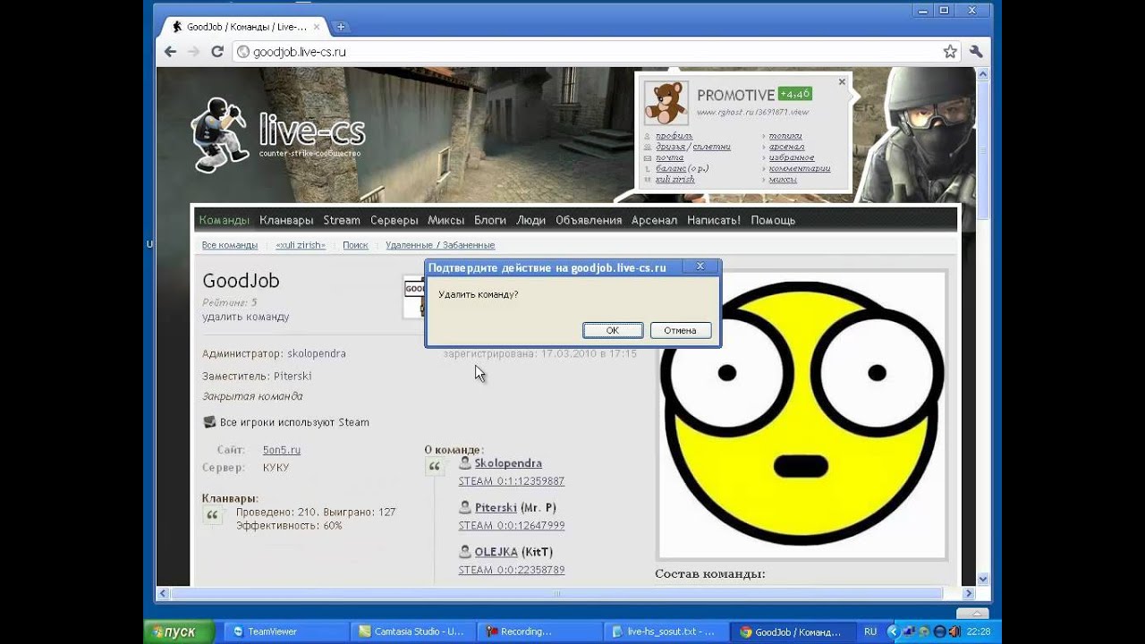Click the vertical scrollbar down arrow

(x=983, y=579)
